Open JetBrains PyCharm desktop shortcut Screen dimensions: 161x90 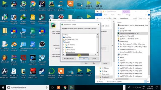pos(51,6)
